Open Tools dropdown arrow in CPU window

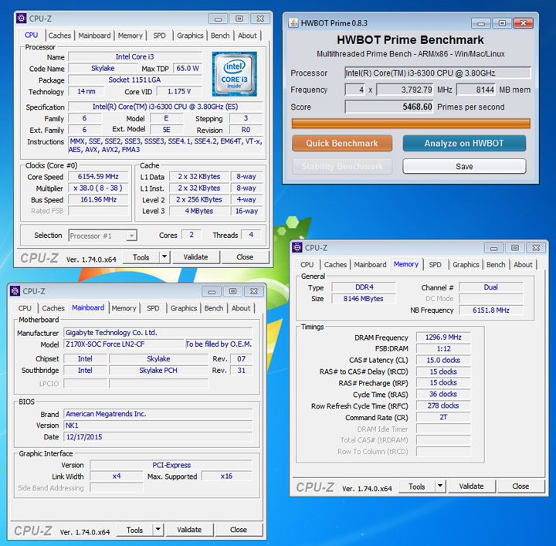164,256
